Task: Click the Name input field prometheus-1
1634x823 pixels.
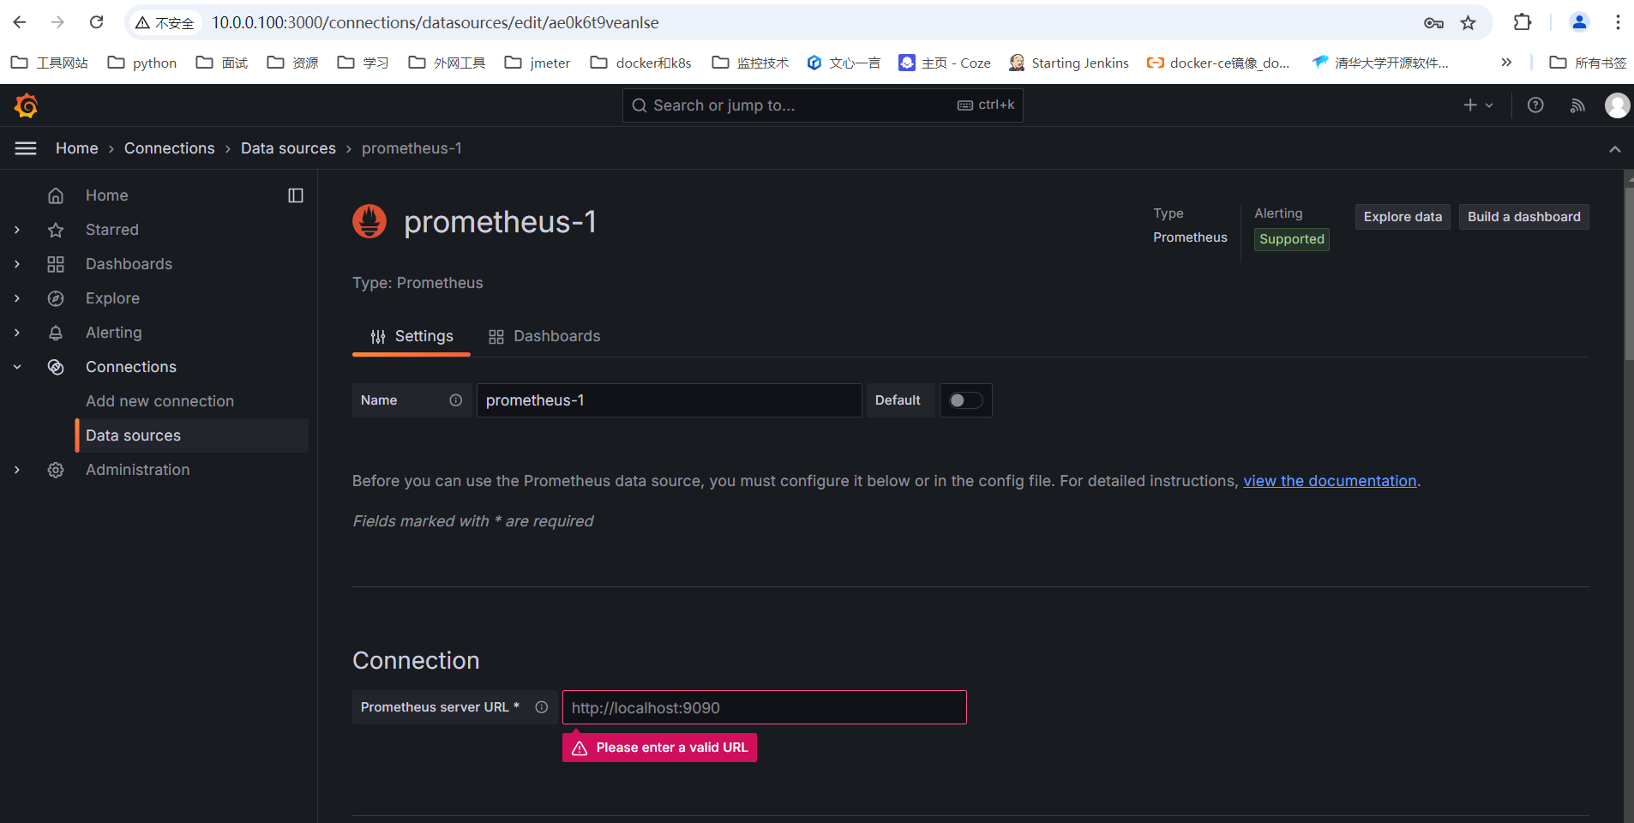Action: click(670, 400)
